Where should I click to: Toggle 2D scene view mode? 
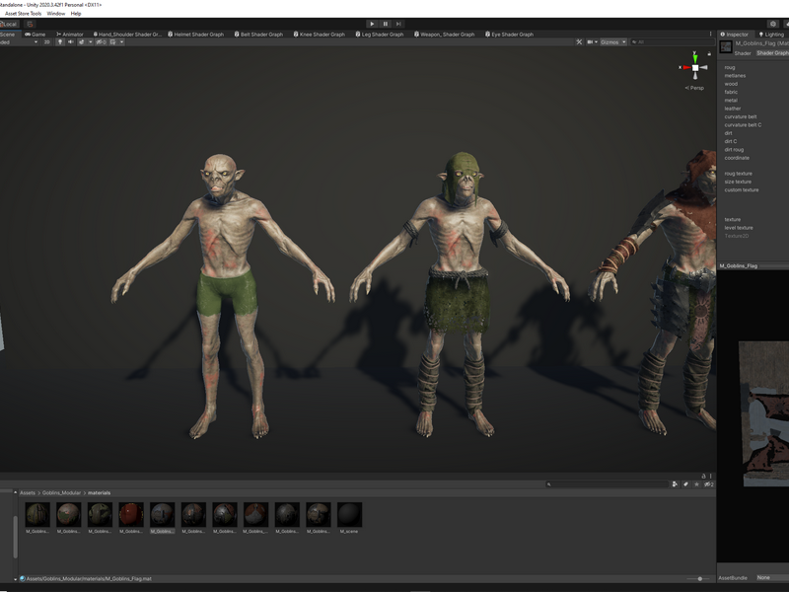46,42
